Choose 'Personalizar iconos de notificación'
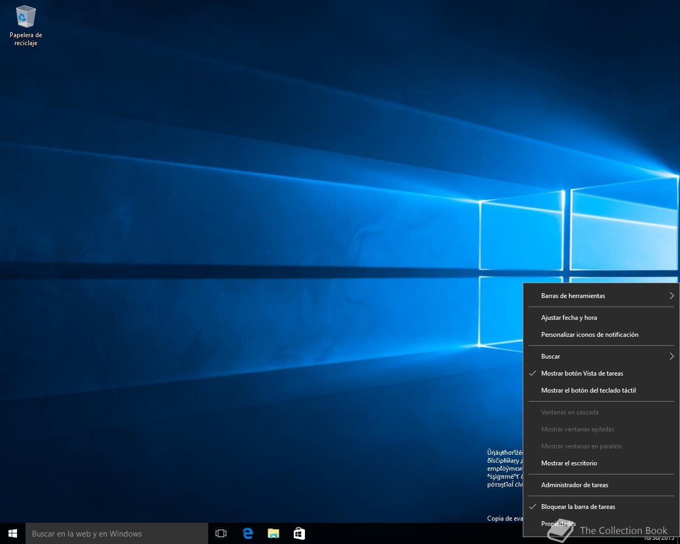The image size is (680, 544). 601,335
